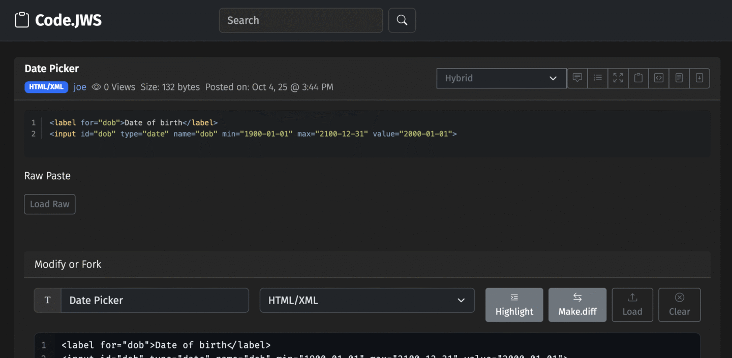Focus the Search text box
The image size is (732, 358).
300,20
